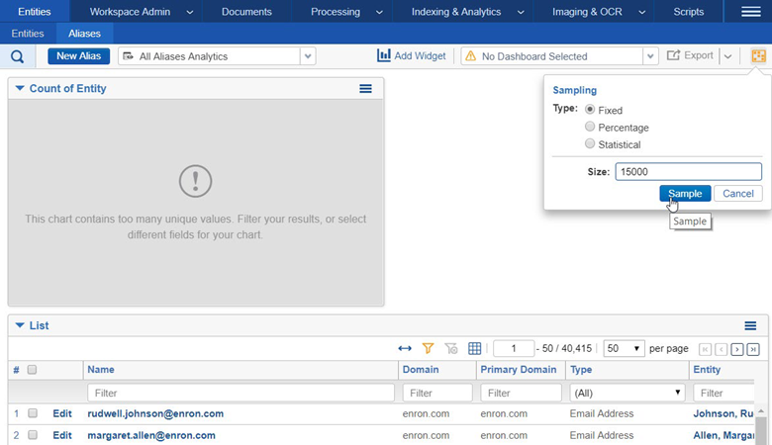Screen dimensions: 772x445
Task: Click the view icon beside All Aliases Analytics
Action: coord(128,56)
